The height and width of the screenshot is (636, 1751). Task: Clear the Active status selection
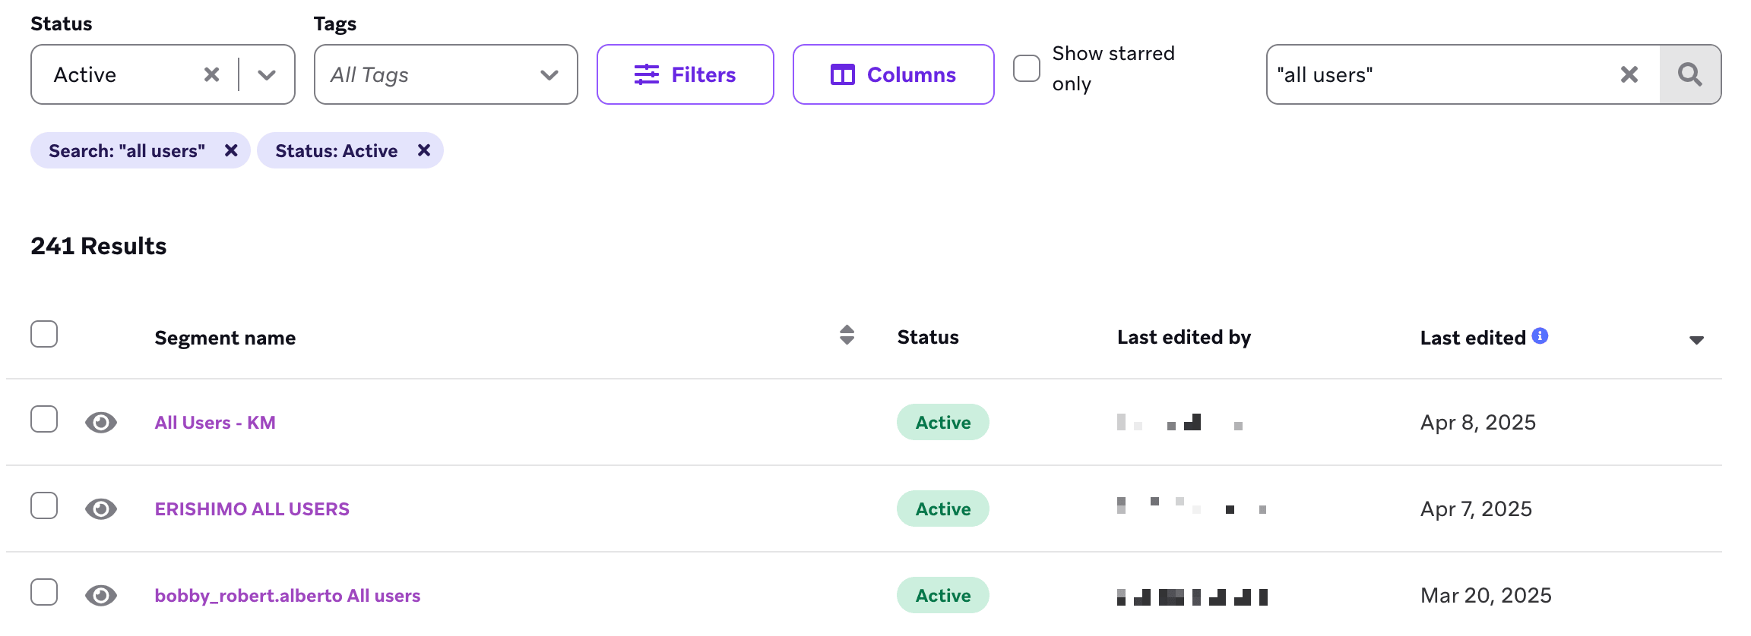(211, 74)
